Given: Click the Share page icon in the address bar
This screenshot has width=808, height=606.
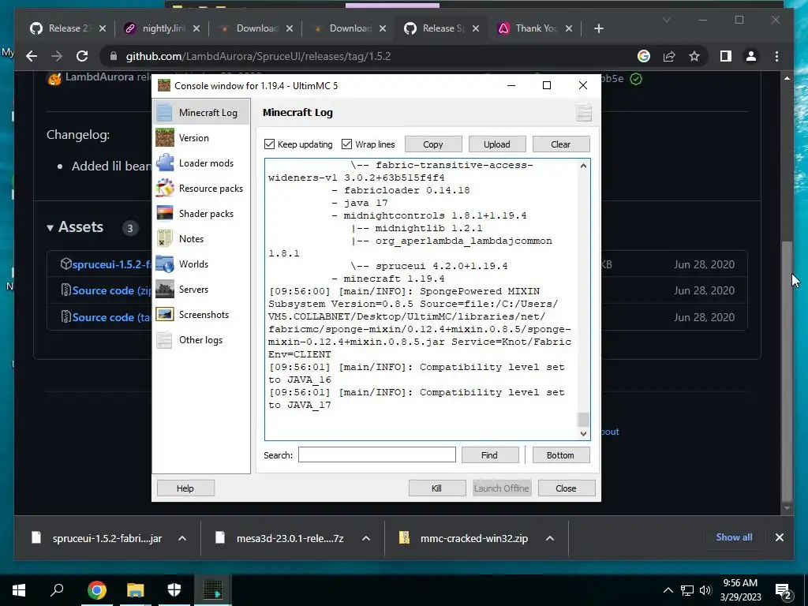Looking at the screenshot, I should coord(669,56).
